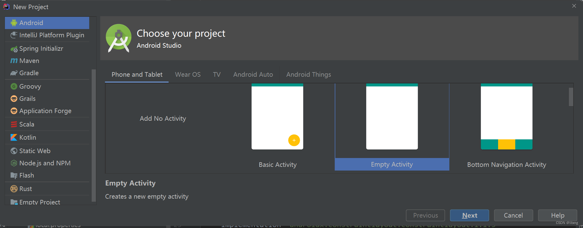Select Empty Activity thumbnail preview
583x228 pixels.
(392, 116)
